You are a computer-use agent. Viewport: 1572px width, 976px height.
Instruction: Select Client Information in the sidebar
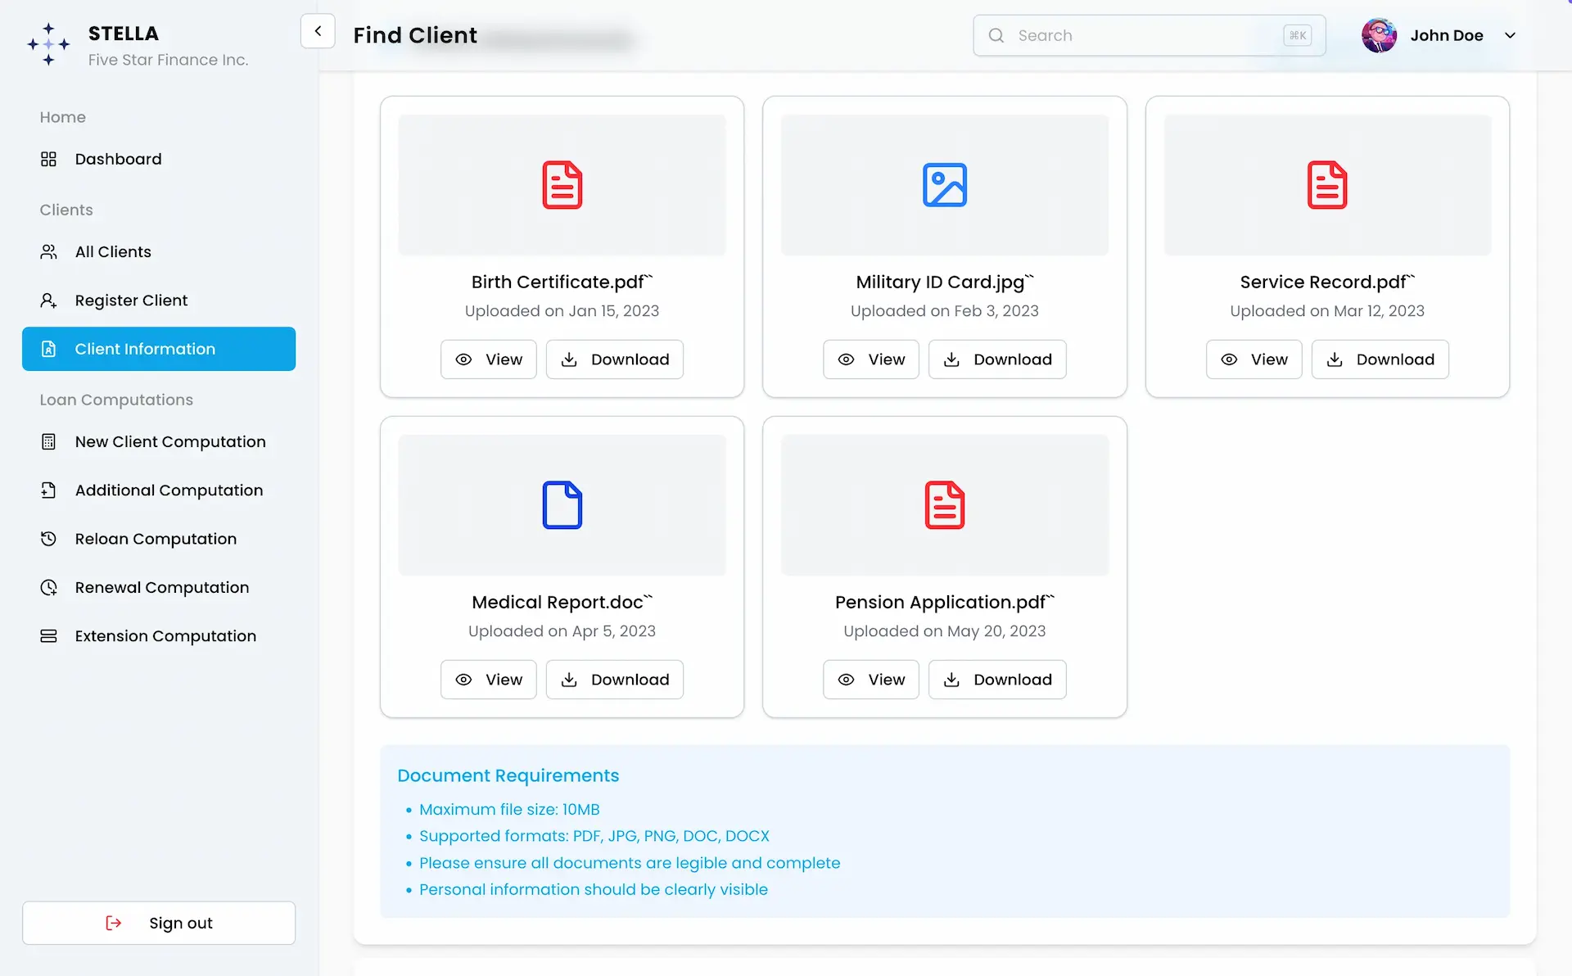point(159,349)
